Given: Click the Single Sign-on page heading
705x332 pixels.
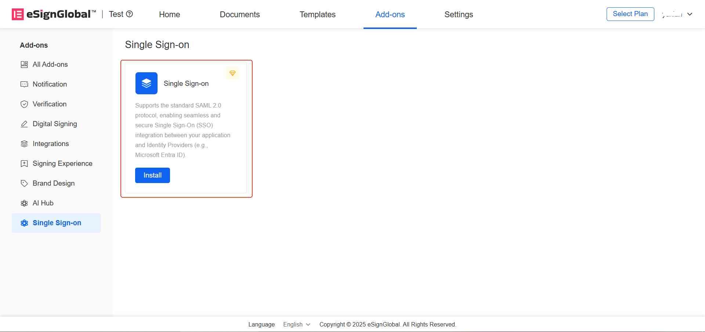Looking at the screenshot, I should [157, 45].
